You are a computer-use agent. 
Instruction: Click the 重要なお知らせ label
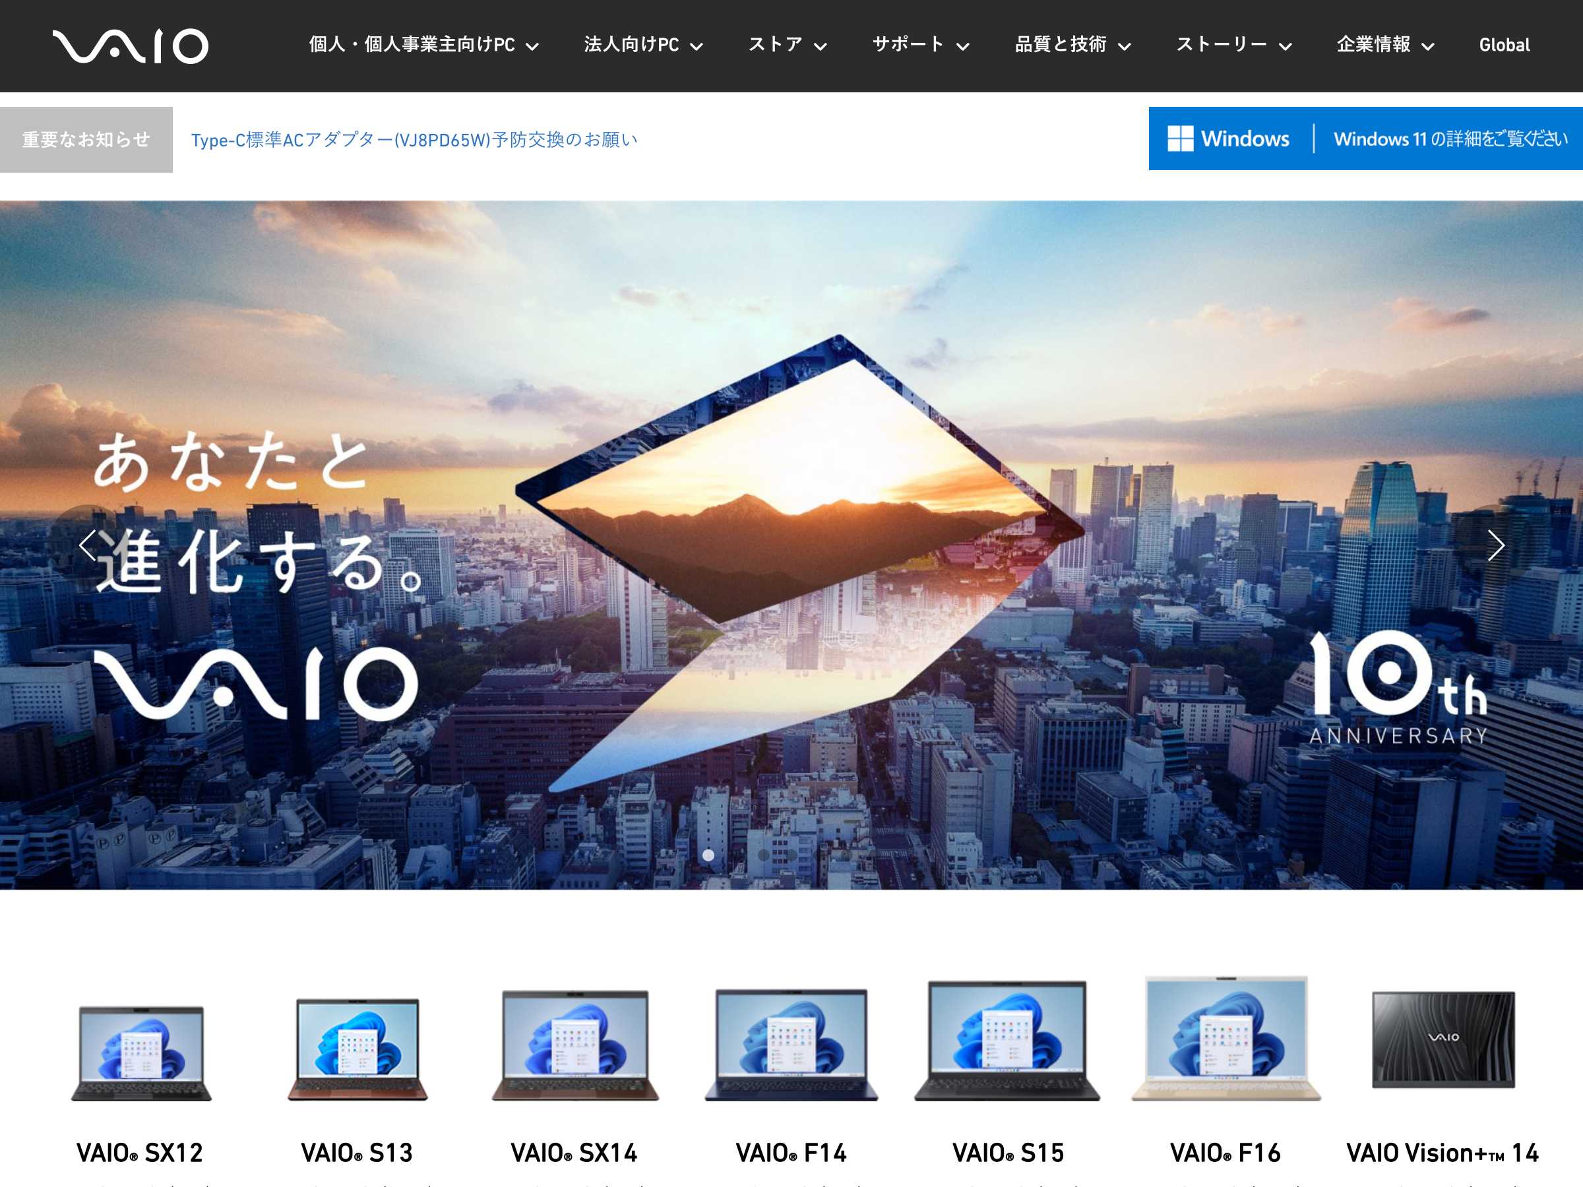(86, 140)
